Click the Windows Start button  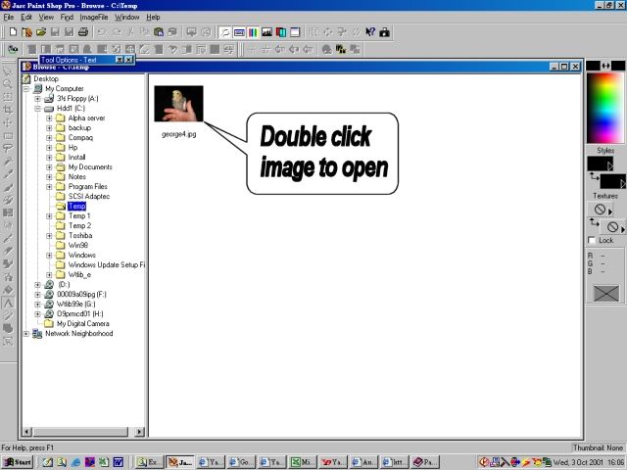pos(17,461)
